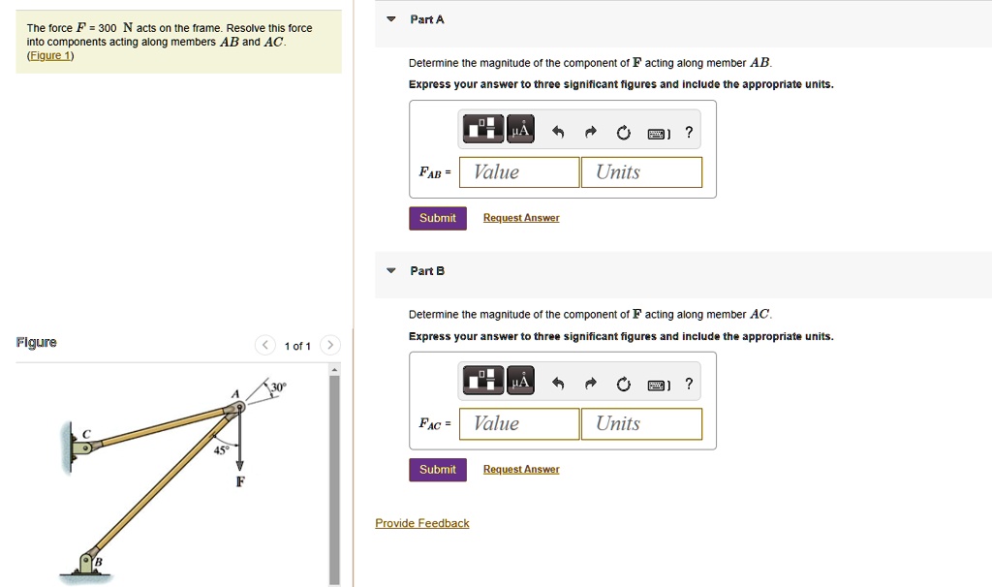Open the μÅ units symbol menu in Part B
Image resolution: width=992 pixels, height=587 pixels.
coord(520,380)
